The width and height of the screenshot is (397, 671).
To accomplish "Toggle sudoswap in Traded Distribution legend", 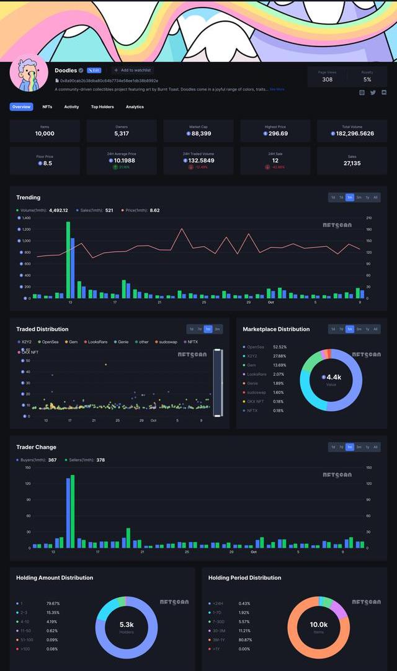I will pyautogui.click(x=166, y=342).
